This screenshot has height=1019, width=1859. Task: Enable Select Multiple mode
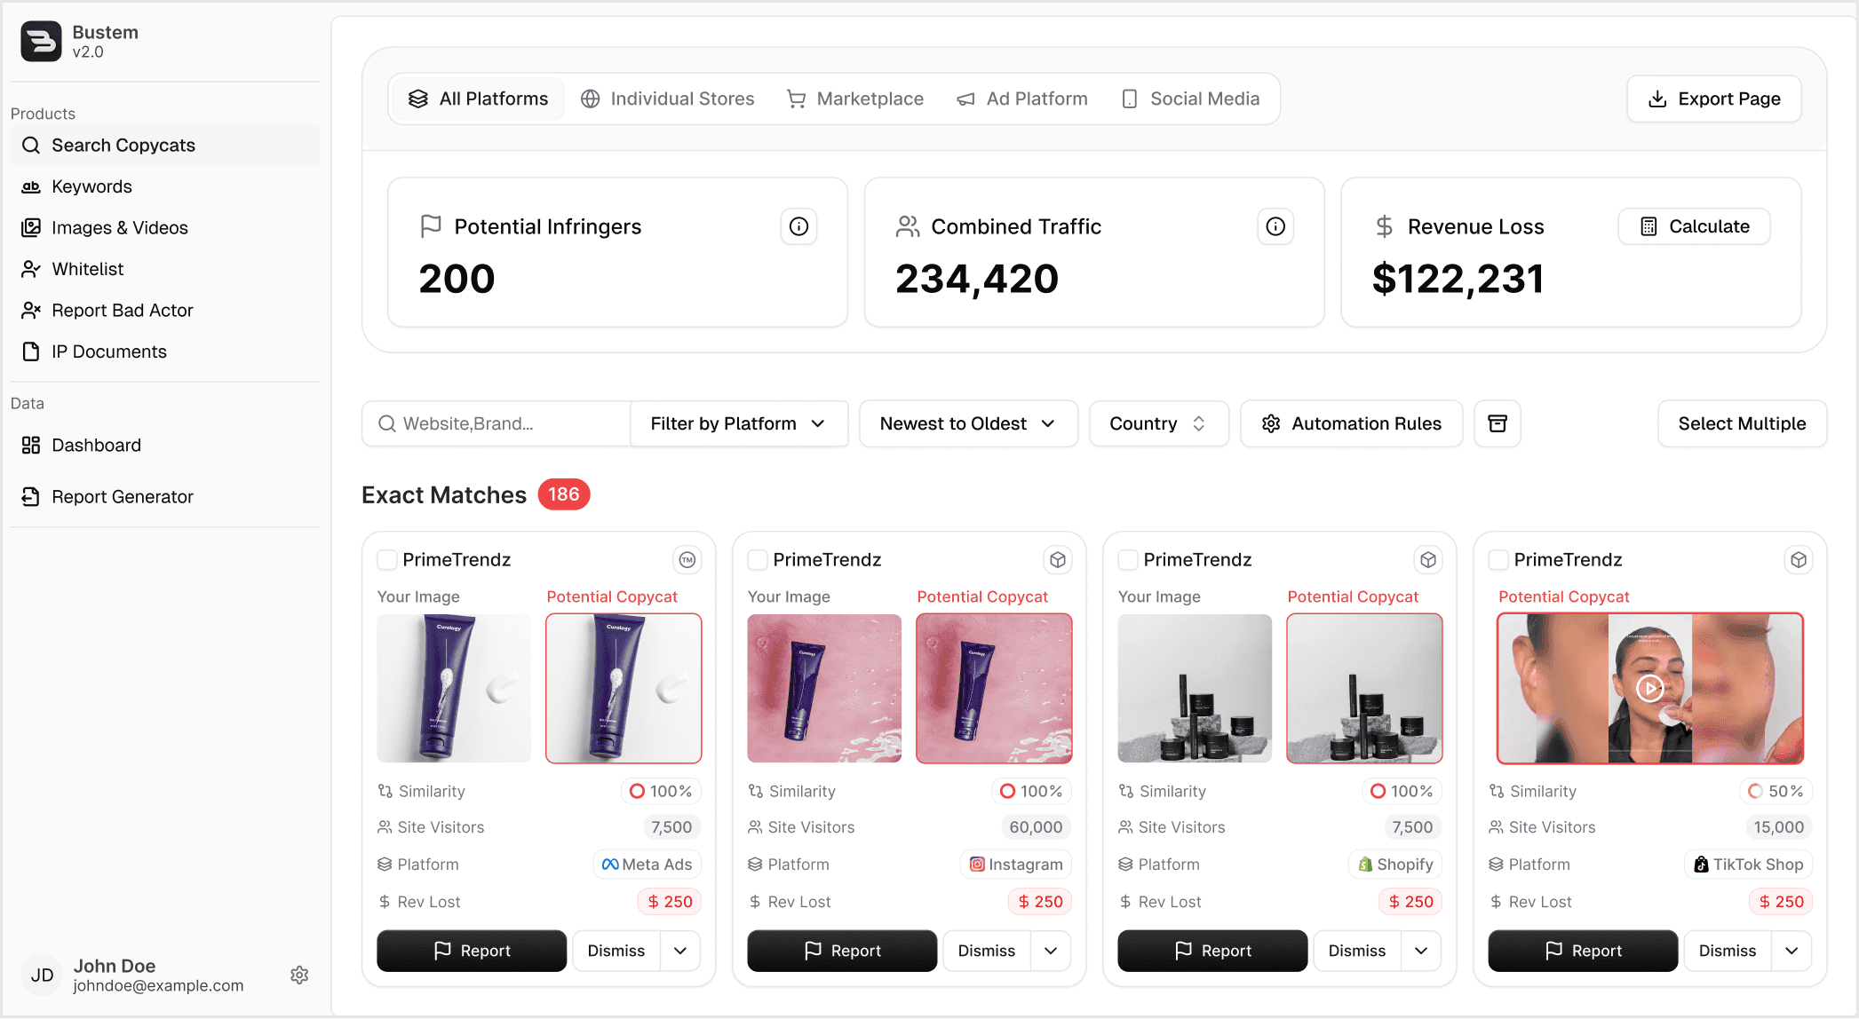coord(1741,423)
